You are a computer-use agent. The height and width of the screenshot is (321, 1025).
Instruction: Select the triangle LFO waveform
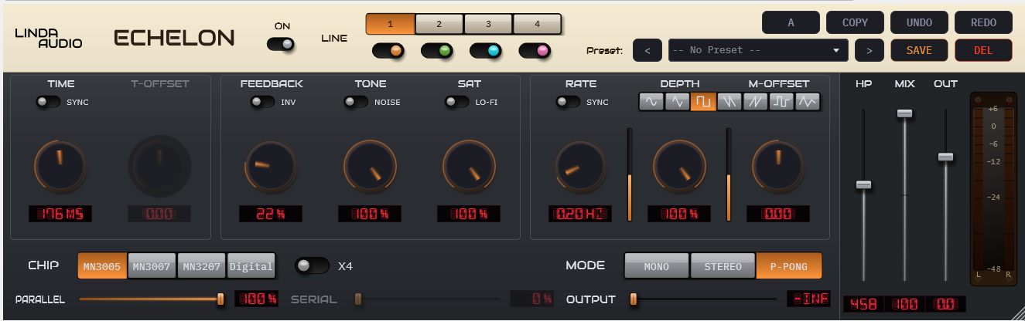pos(677,101)
